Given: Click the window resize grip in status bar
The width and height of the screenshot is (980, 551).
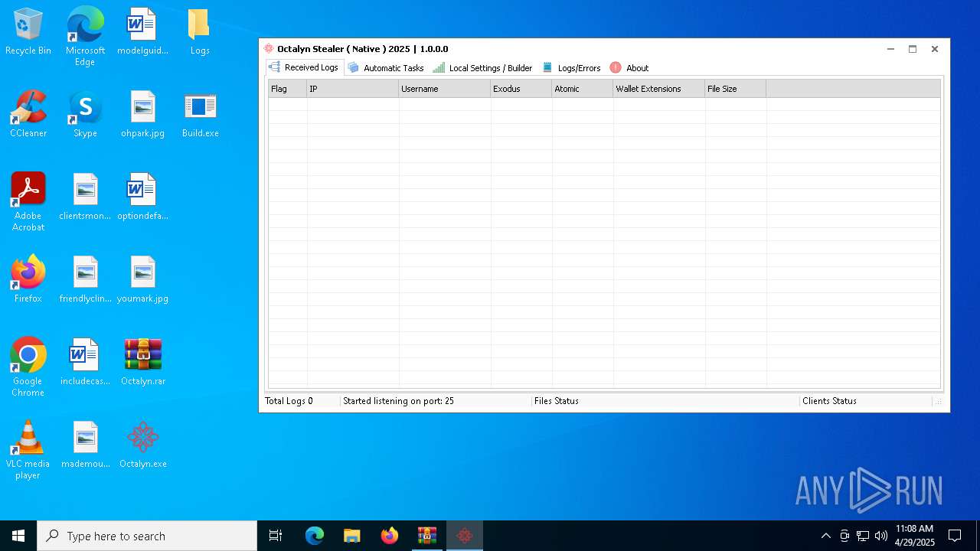Looking at the screenshot, I should point(938,402).
